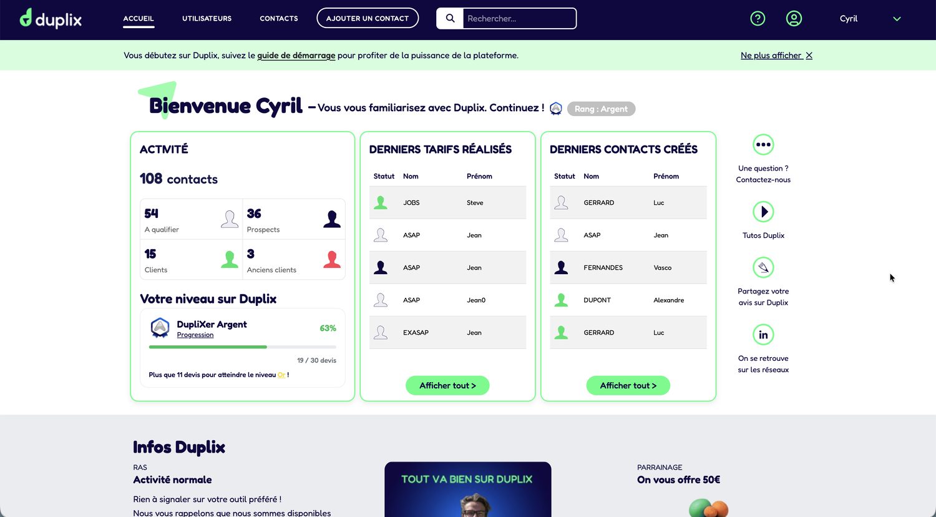Click Ajouter un contact button
The image size is (936, 517).
(x=368, y=18)
